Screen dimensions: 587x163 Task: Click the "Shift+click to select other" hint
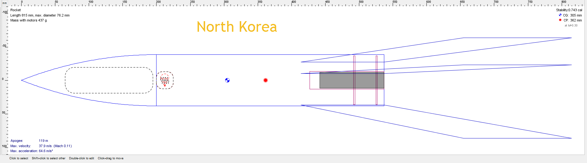[x=49, y=158]
